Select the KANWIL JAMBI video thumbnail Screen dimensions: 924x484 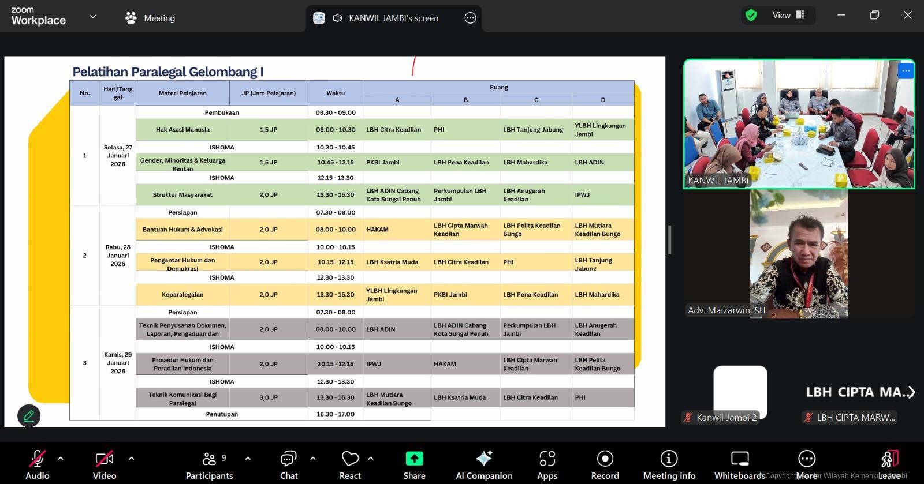(799, 124)
